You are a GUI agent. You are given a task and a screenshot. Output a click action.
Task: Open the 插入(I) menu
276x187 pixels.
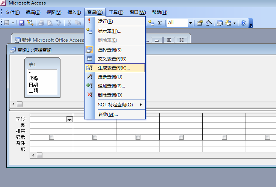coord(74,12)
